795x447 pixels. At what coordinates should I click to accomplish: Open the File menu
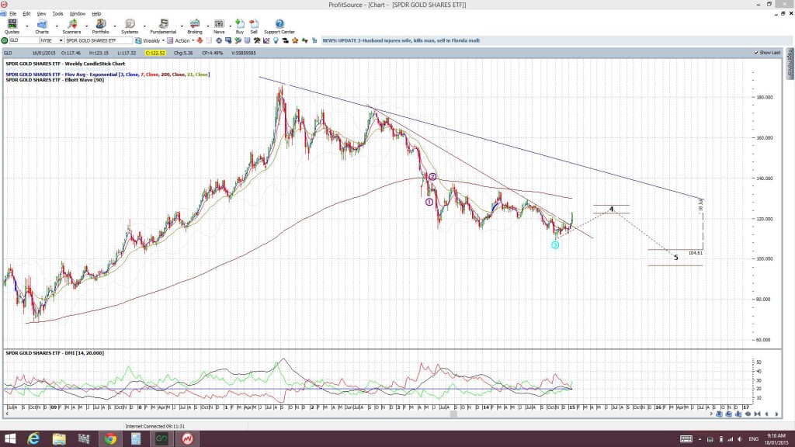[12, 14]
